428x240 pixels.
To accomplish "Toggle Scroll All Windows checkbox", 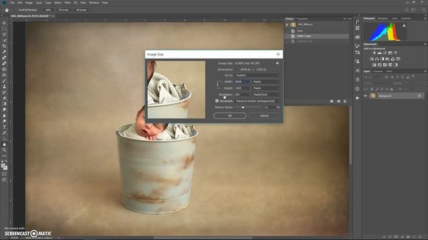I will point(17,10).
